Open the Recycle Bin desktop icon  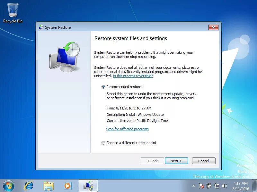coord(13,13)
